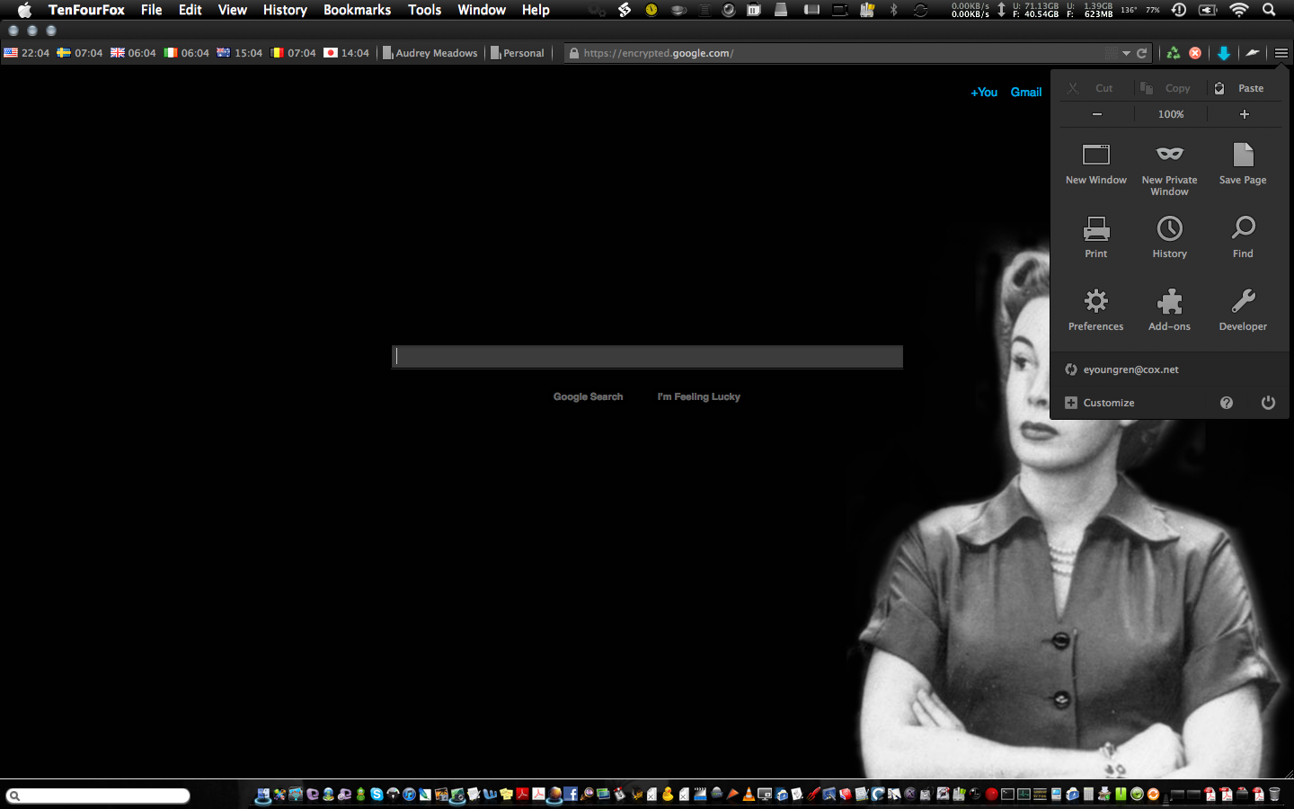Image resolution: width=1294 pixels, height=809 pixels.
Task: Click the battery status icon
Action: tap(1208, 10)
